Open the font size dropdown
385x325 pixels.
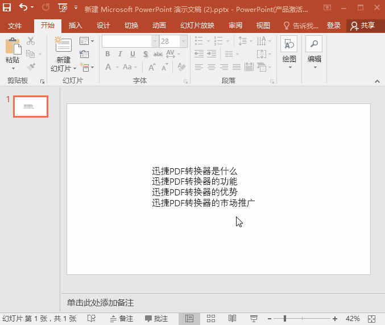(183, 41)
